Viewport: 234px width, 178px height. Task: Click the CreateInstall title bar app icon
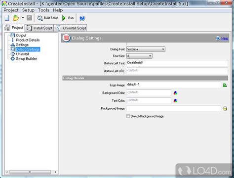point(4,3)
